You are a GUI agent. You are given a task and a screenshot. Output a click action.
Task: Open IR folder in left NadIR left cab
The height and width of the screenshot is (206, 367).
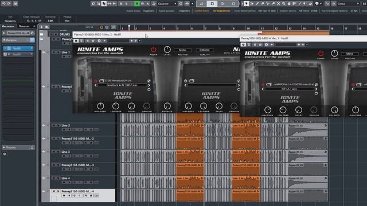(101, 81)
